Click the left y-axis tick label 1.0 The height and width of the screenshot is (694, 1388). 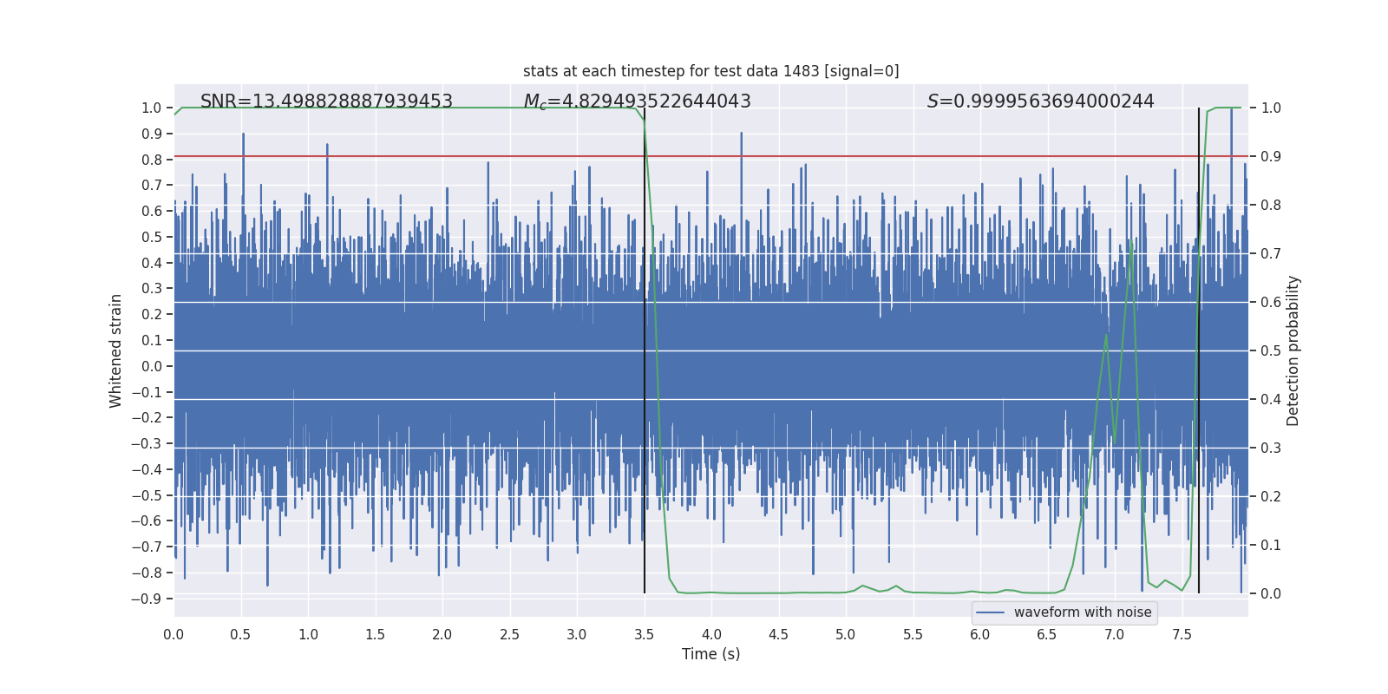(152, 108)
